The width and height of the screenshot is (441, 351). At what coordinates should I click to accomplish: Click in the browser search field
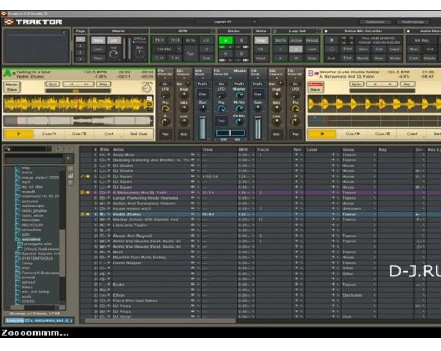pos(28,148)
